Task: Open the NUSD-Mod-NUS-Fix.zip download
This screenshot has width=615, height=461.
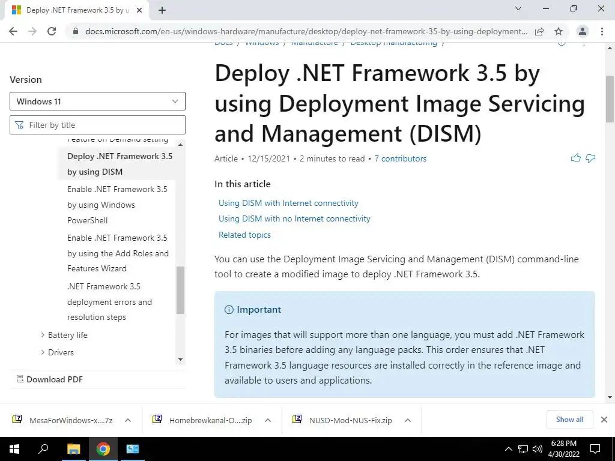Action: tap(350, 420)
